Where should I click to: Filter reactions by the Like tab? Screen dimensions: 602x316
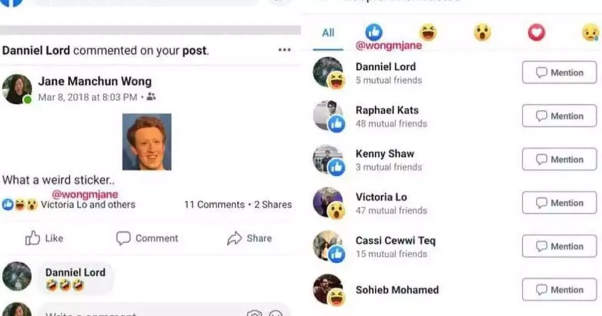[374, 33]
